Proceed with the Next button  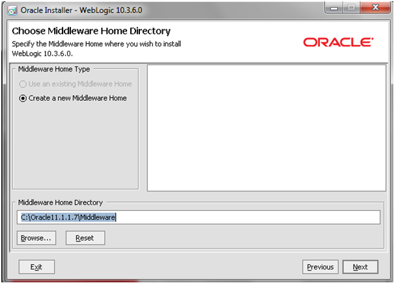[360, 267]
